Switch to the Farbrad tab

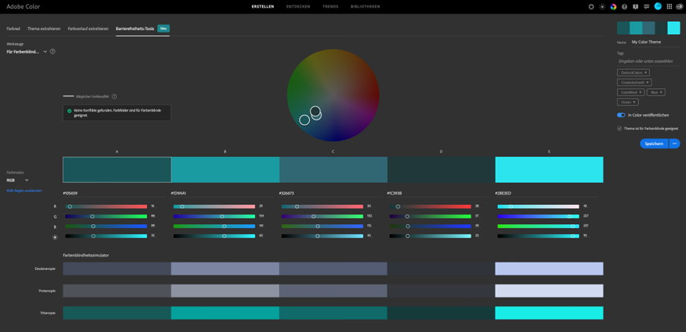coord(14,29)
